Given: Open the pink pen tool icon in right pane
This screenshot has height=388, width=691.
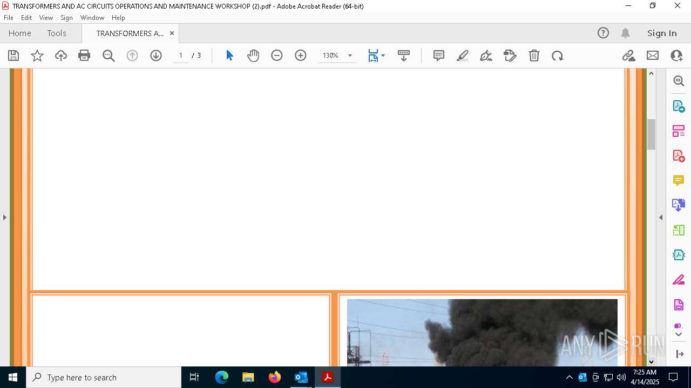Looking at the screenshot, I should [x=679, y=280].
